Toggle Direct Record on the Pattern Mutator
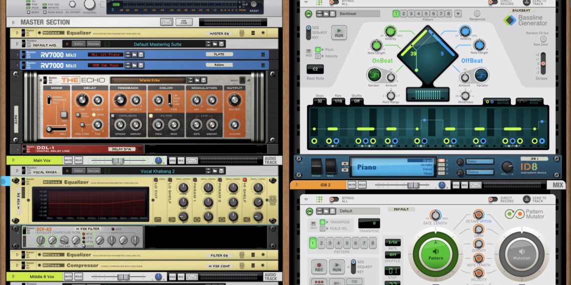This screenshot has width=571, height=285. (x=493, y=199)
